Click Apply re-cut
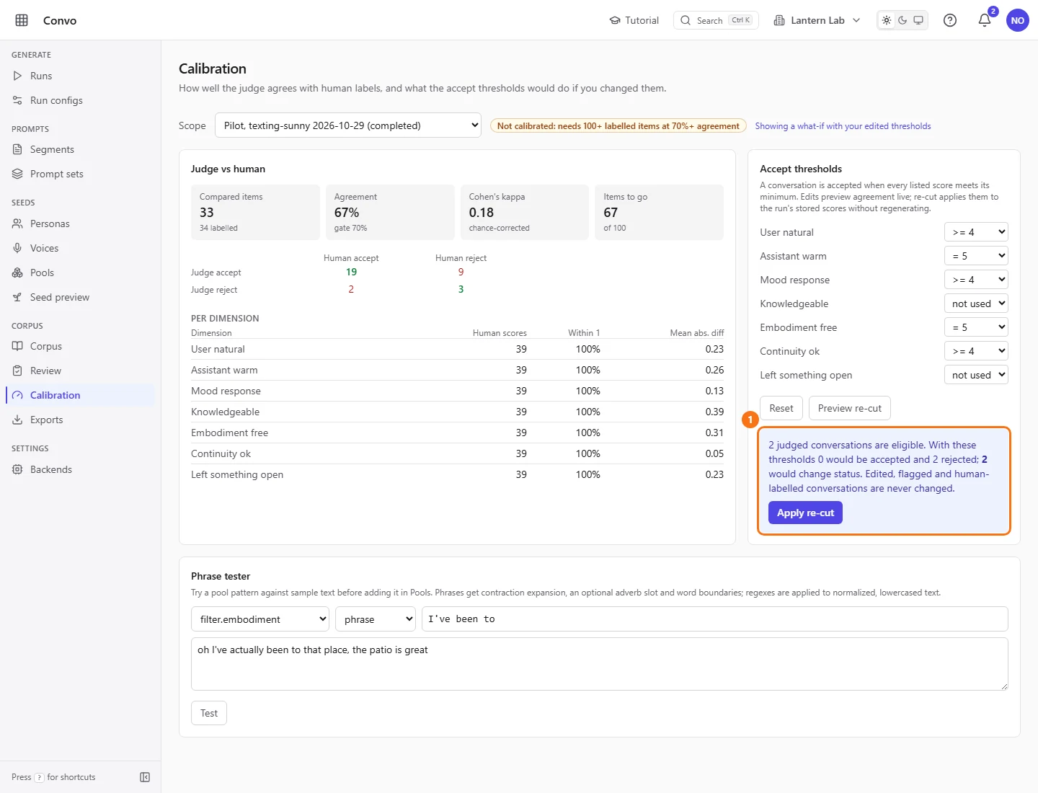 point(805,513)
